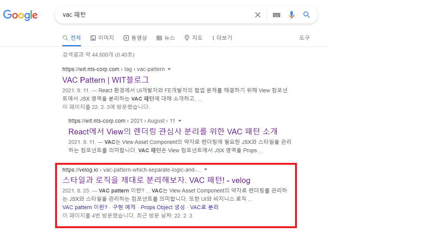438x246 pixels.
Task: Click '이 페이지를 4번 방문했습니다' text
Action: (127, 216)
